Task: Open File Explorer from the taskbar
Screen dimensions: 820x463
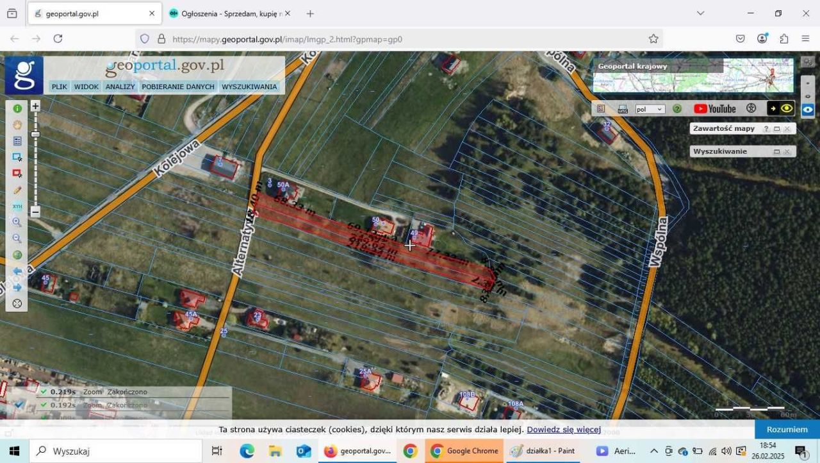Action: tap(275, 451)
